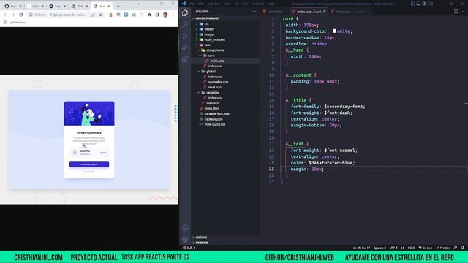Viewport: 468px width, 263px height.
Task: Open the Terminal menu in VS Code
Action: point(258,4)
